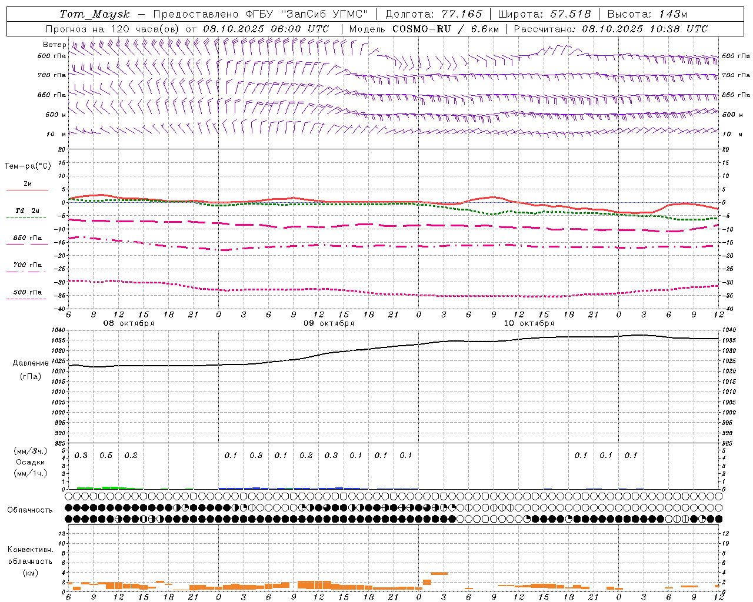753x602 pixels.
Task: Select the 850 гПа temperature legend entry
Action: [x=28, y=238]
